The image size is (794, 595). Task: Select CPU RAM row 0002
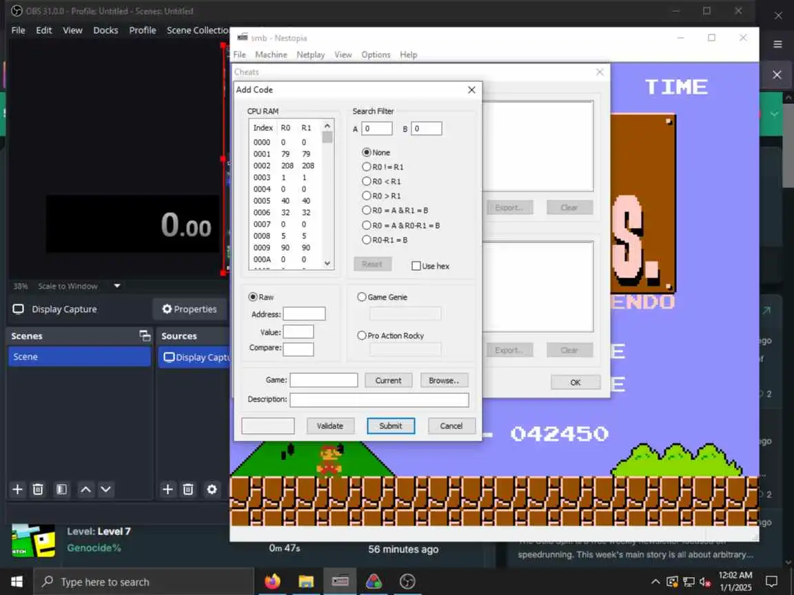pos(285,166)
